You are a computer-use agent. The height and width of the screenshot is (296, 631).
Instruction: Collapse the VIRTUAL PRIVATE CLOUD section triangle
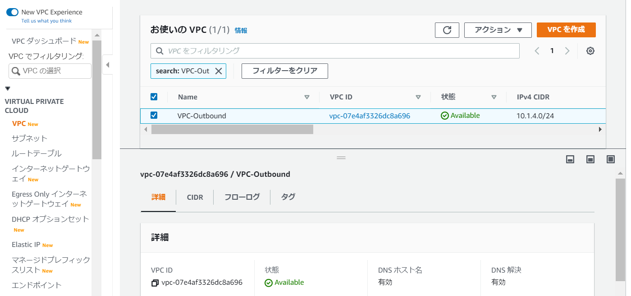(8, 89)
